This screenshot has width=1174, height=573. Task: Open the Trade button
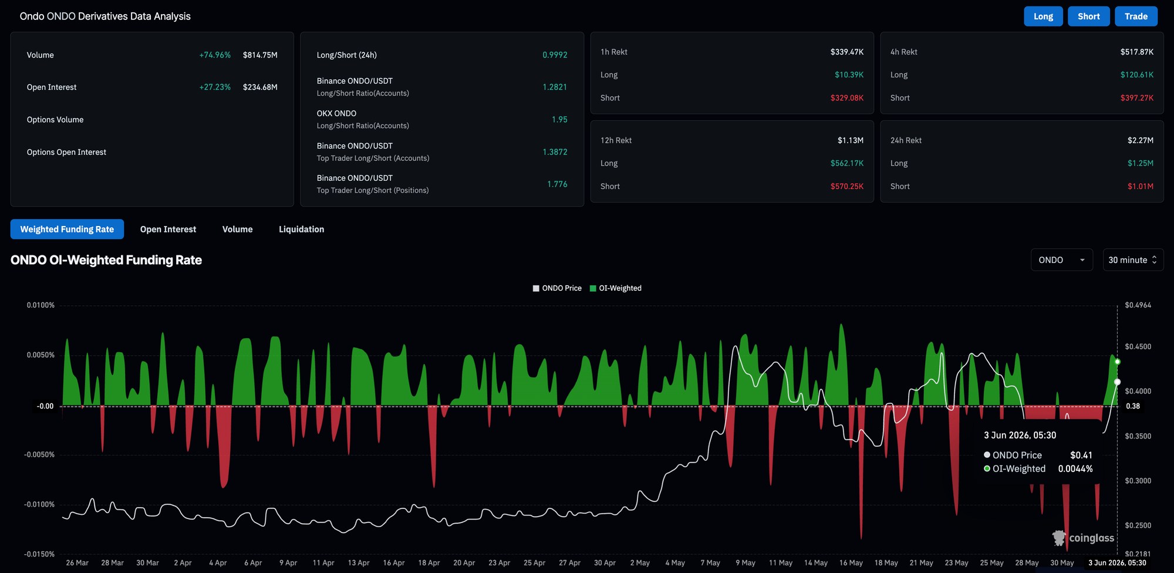pyautogui.click(x=1136, y=16)
